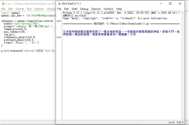Open the Format menu in editor window
The height and width of the screenshot is (125, 189).
[20, 9]
